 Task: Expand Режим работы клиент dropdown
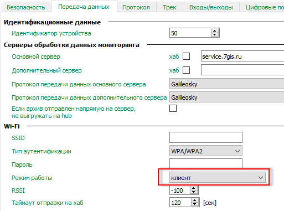pyautogui.click(x=218, y=178)
